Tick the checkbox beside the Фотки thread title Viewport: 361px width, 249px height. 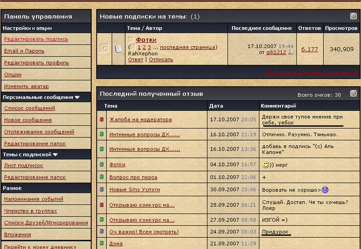(x=131, y=40)
